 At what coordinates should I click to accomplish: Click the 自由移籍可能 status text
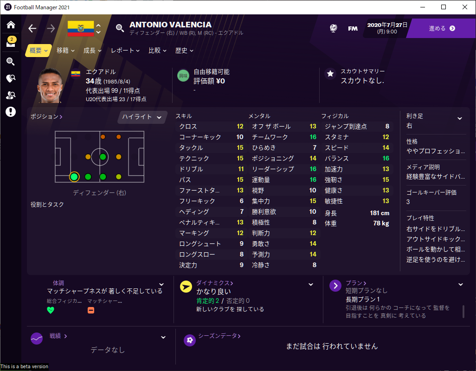(212, 72)
